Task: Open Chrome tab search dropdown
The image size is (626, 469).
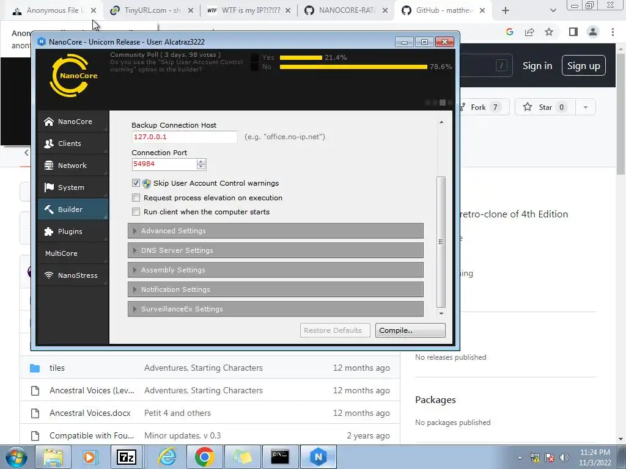Action: [x=553, y=11]
